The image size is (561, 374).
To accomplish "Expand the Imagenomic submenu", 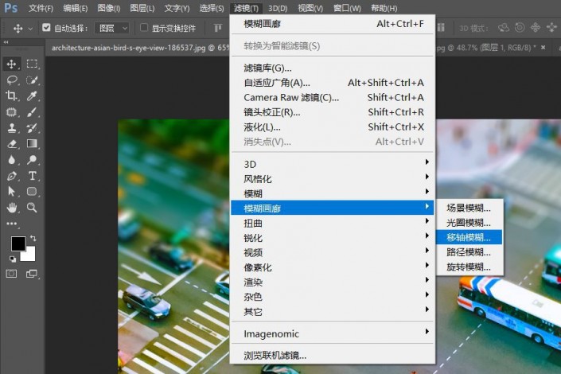I will point(333,333).
